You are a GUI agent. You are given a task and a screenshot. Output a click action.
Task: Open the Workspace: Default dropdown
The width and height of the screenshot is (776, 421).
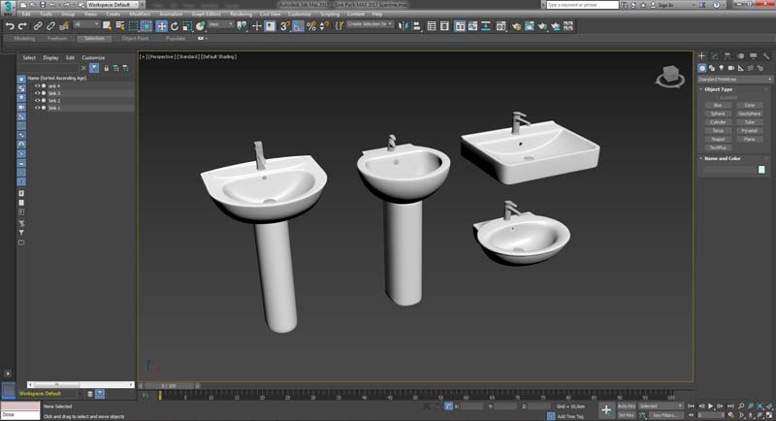click(112, 5)
